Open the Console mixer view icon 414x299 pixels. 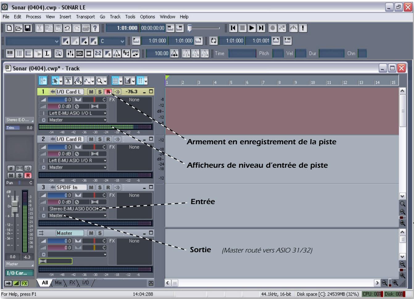click(x=70, y=53)
